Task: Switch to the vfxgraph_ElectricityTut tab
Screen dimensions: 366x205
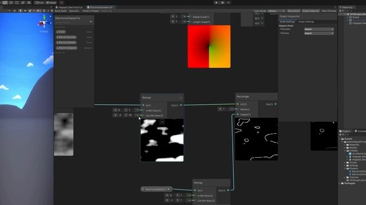Action: 69,7
